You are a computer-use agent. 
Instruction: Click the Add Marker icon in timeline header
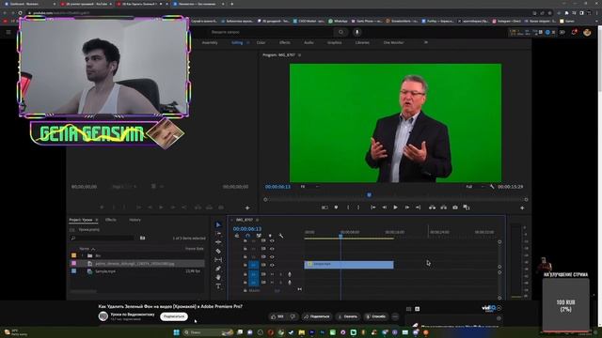pos(270,236)
